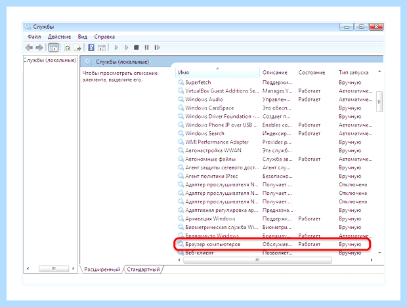Viewport: 407px width, 307px height.
Task: Open the Действие menu
Action: (59, 37)
